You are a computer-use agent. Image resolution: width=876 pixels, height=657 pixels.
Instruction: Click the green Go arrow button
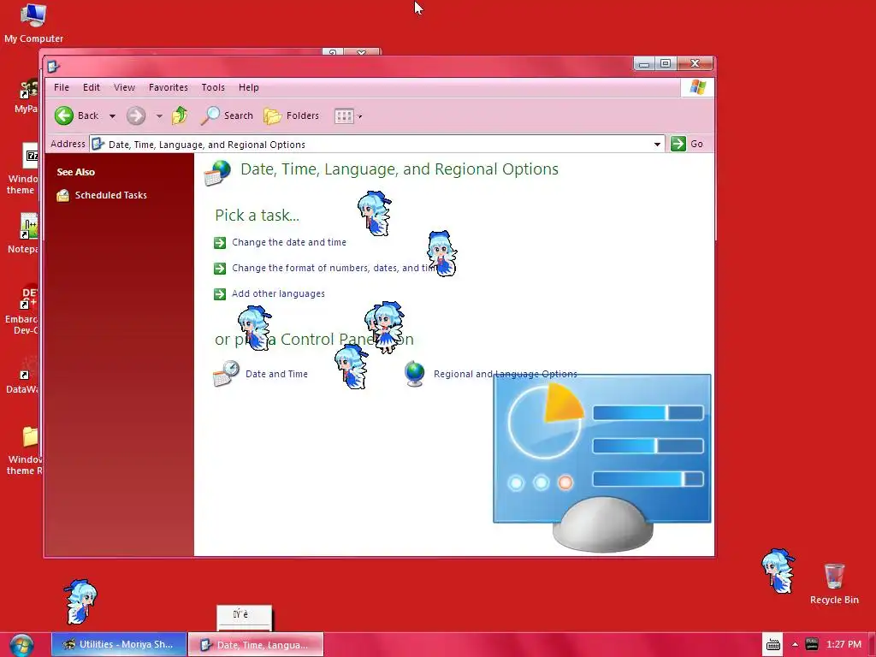pos(678,144)
